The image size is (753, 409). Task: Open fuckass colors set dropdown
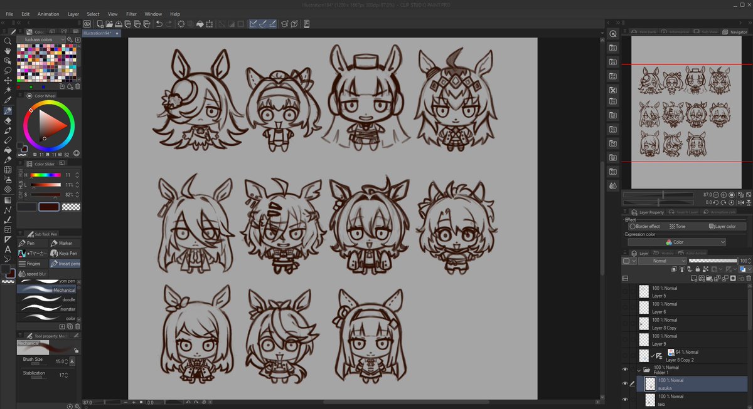(x=41, y=39)
